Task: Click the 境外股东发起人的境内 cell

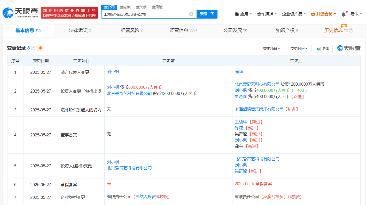Action: [x=81, y=110]
